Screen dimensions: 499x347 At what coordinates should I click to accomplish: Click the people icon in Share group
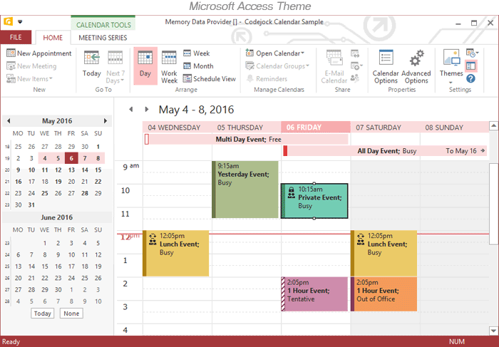[x=354, y=78]
